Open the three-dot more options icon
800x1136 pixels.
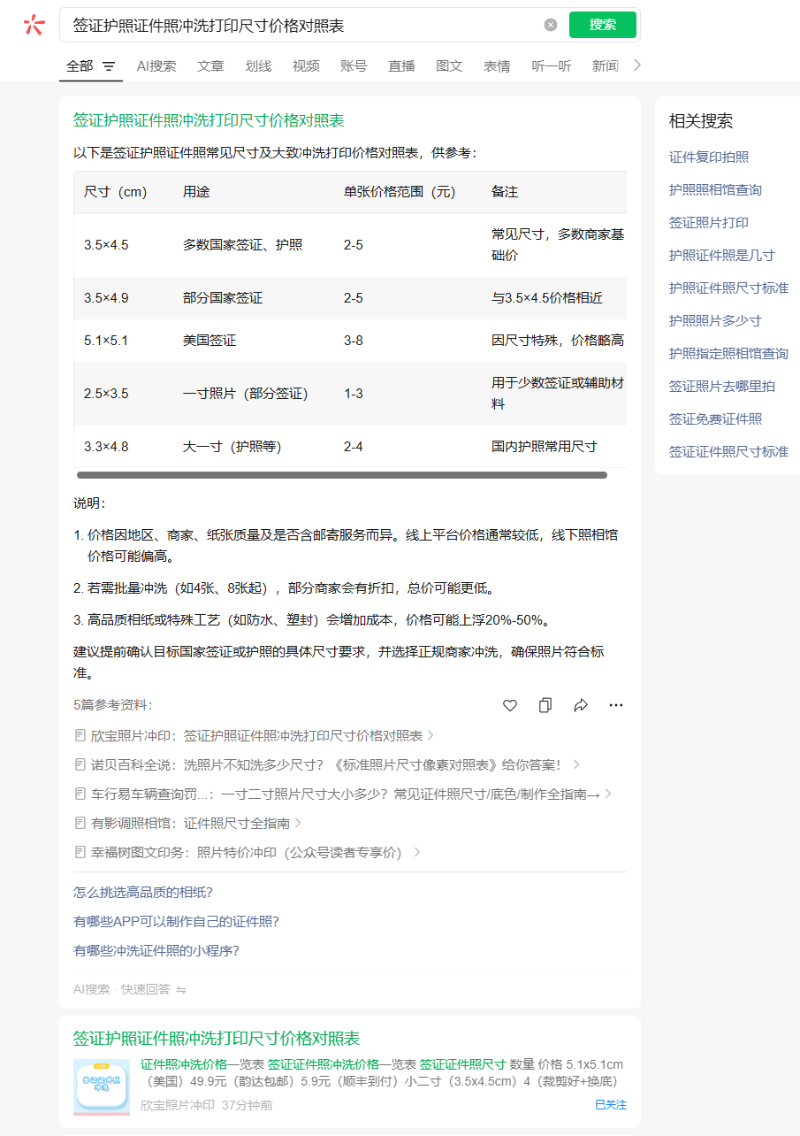coord(616,705)
